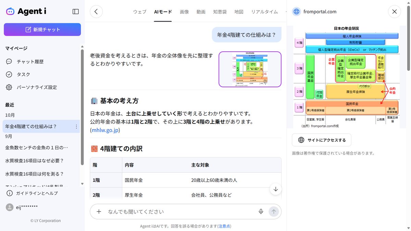
Task: Click the Agent i logo icon
Action: (x=10, y=11)
